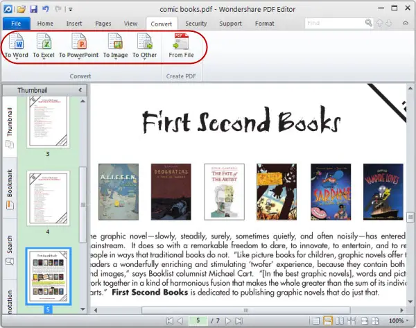
Task: Click the thumbnail panel vertical scrollbar handle
Action: click(83, 205)
